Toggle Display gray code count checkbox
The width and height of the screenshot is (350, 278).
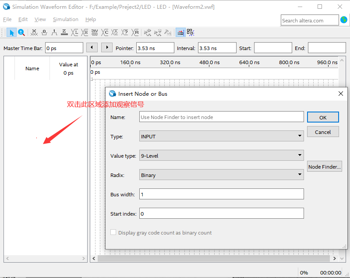point(113,232)
